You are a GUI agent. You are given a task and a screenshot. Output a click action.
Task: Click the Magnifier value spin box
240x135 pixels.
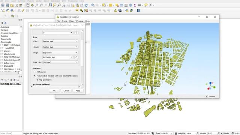click(x=192, y=133)
